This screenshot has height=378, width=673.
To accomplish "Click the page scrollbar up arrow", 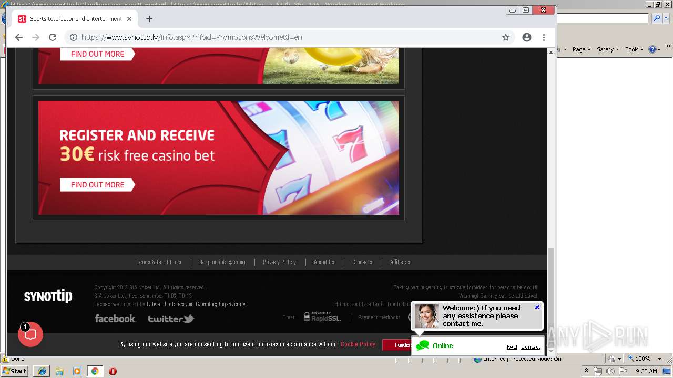I will pos(551,52).
